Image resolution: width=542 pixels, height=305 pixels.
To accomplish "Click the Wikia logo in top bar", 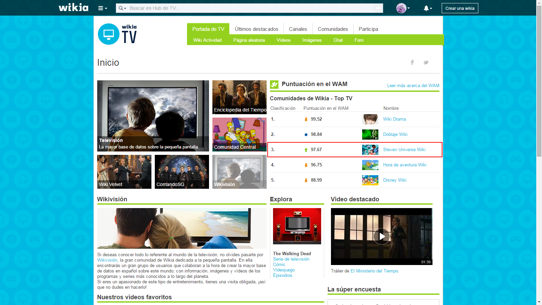I will (74, 8).
